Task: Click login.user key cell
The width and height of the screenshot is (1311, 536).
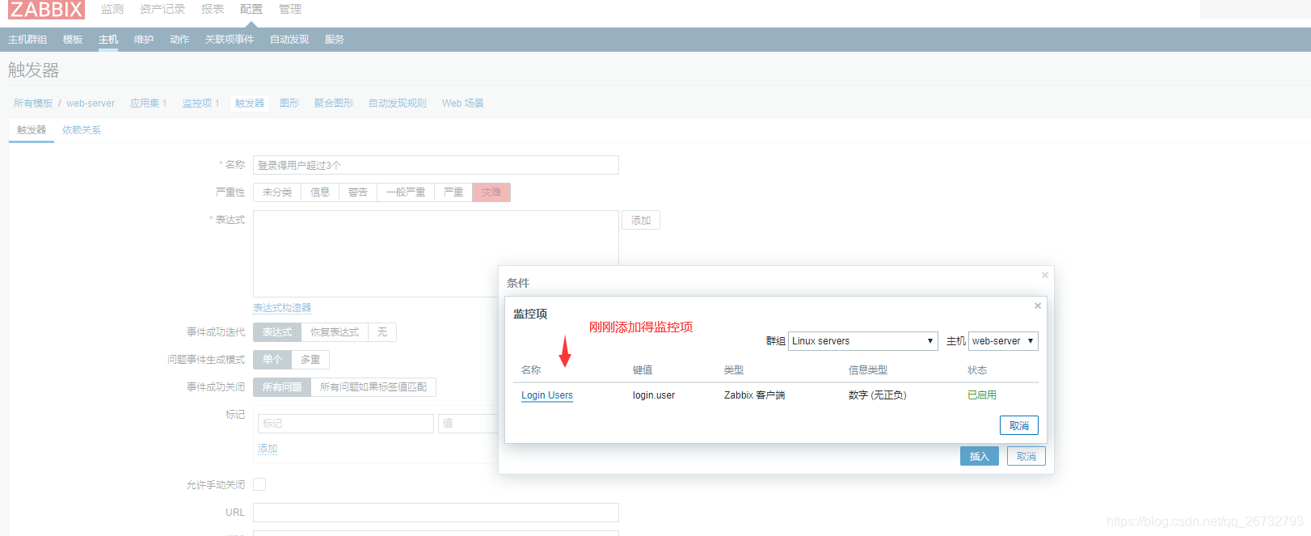Action: [x=654, y=395]
